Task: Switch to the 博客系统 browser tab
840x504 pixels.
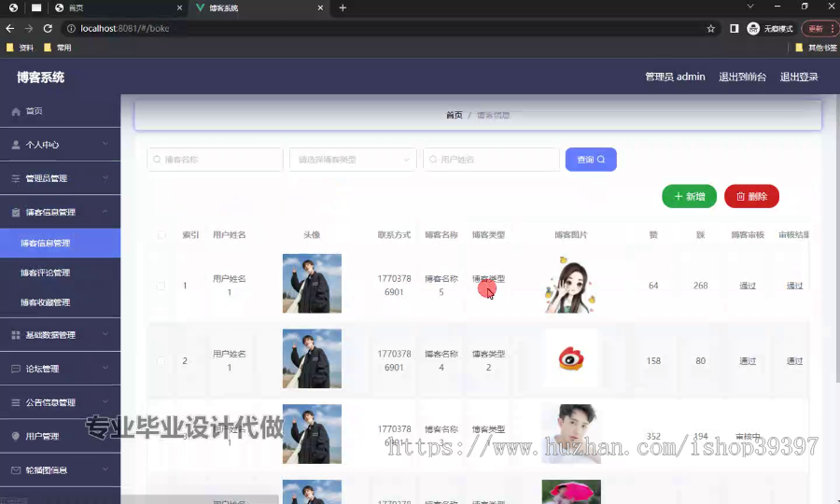Action: (x=259, y=8)
